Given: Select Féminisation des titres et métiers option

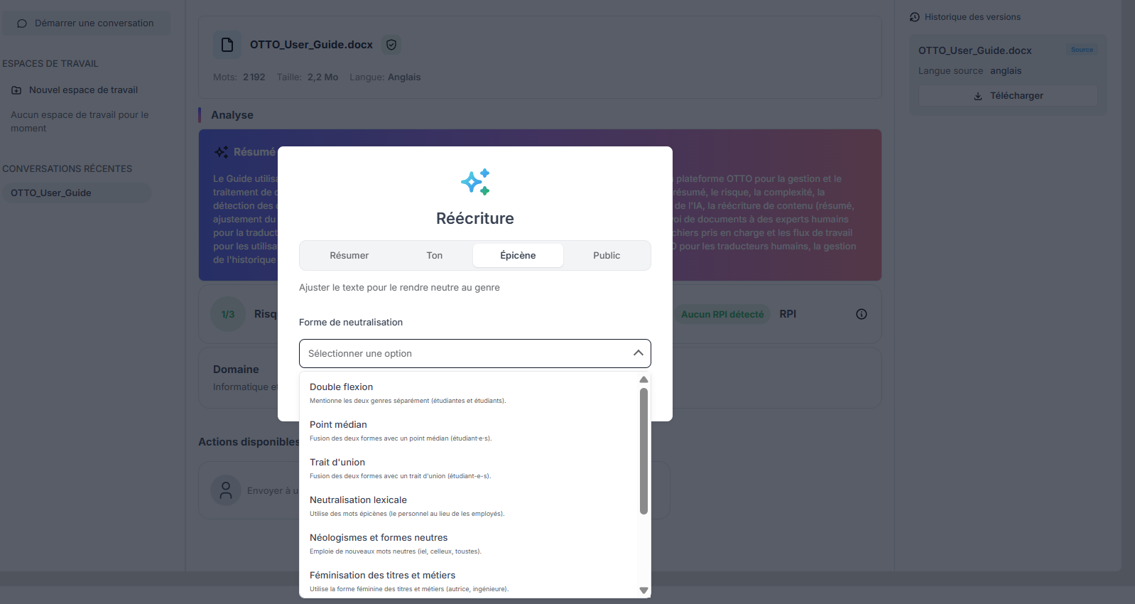Looking at the screenshot, I should (469, 581).
